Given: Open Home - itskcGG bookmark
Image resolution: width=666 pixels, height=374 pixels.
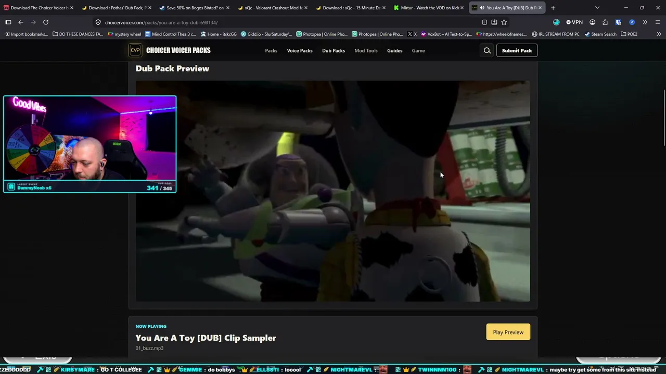Looking at the screenshot, I should click(x=219, y=34).
